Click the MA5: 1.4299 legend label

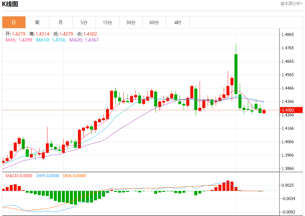click(19, 40)
